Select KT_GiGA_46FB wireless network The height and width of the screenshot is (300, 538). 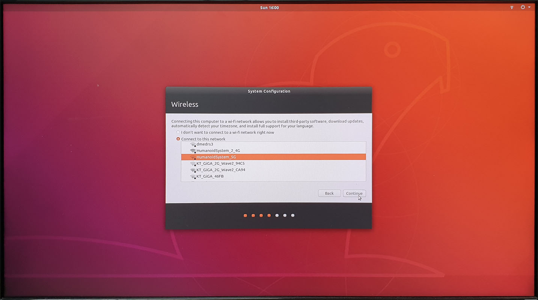[273, 176]
